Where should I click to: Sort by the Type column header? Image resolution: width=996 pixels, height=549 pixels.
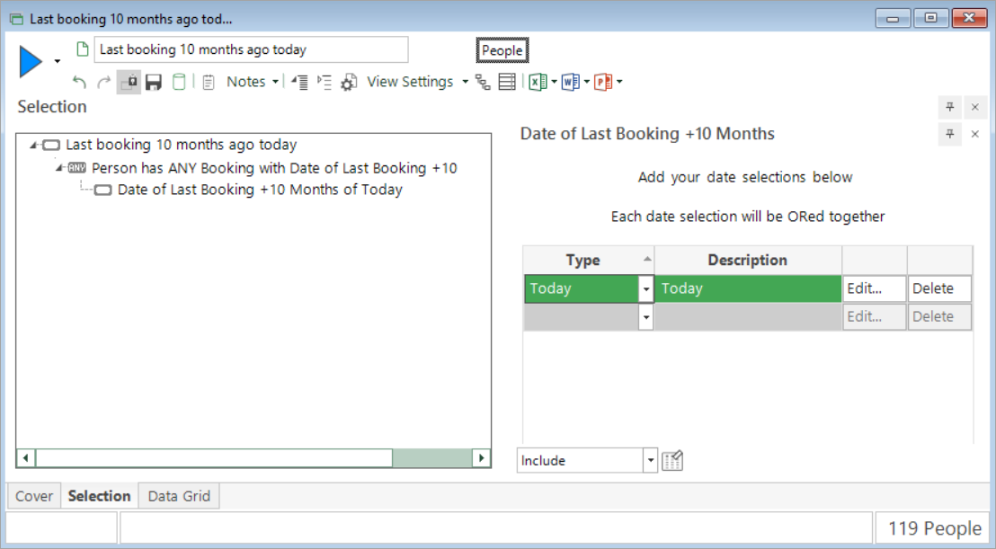[588, 261]
